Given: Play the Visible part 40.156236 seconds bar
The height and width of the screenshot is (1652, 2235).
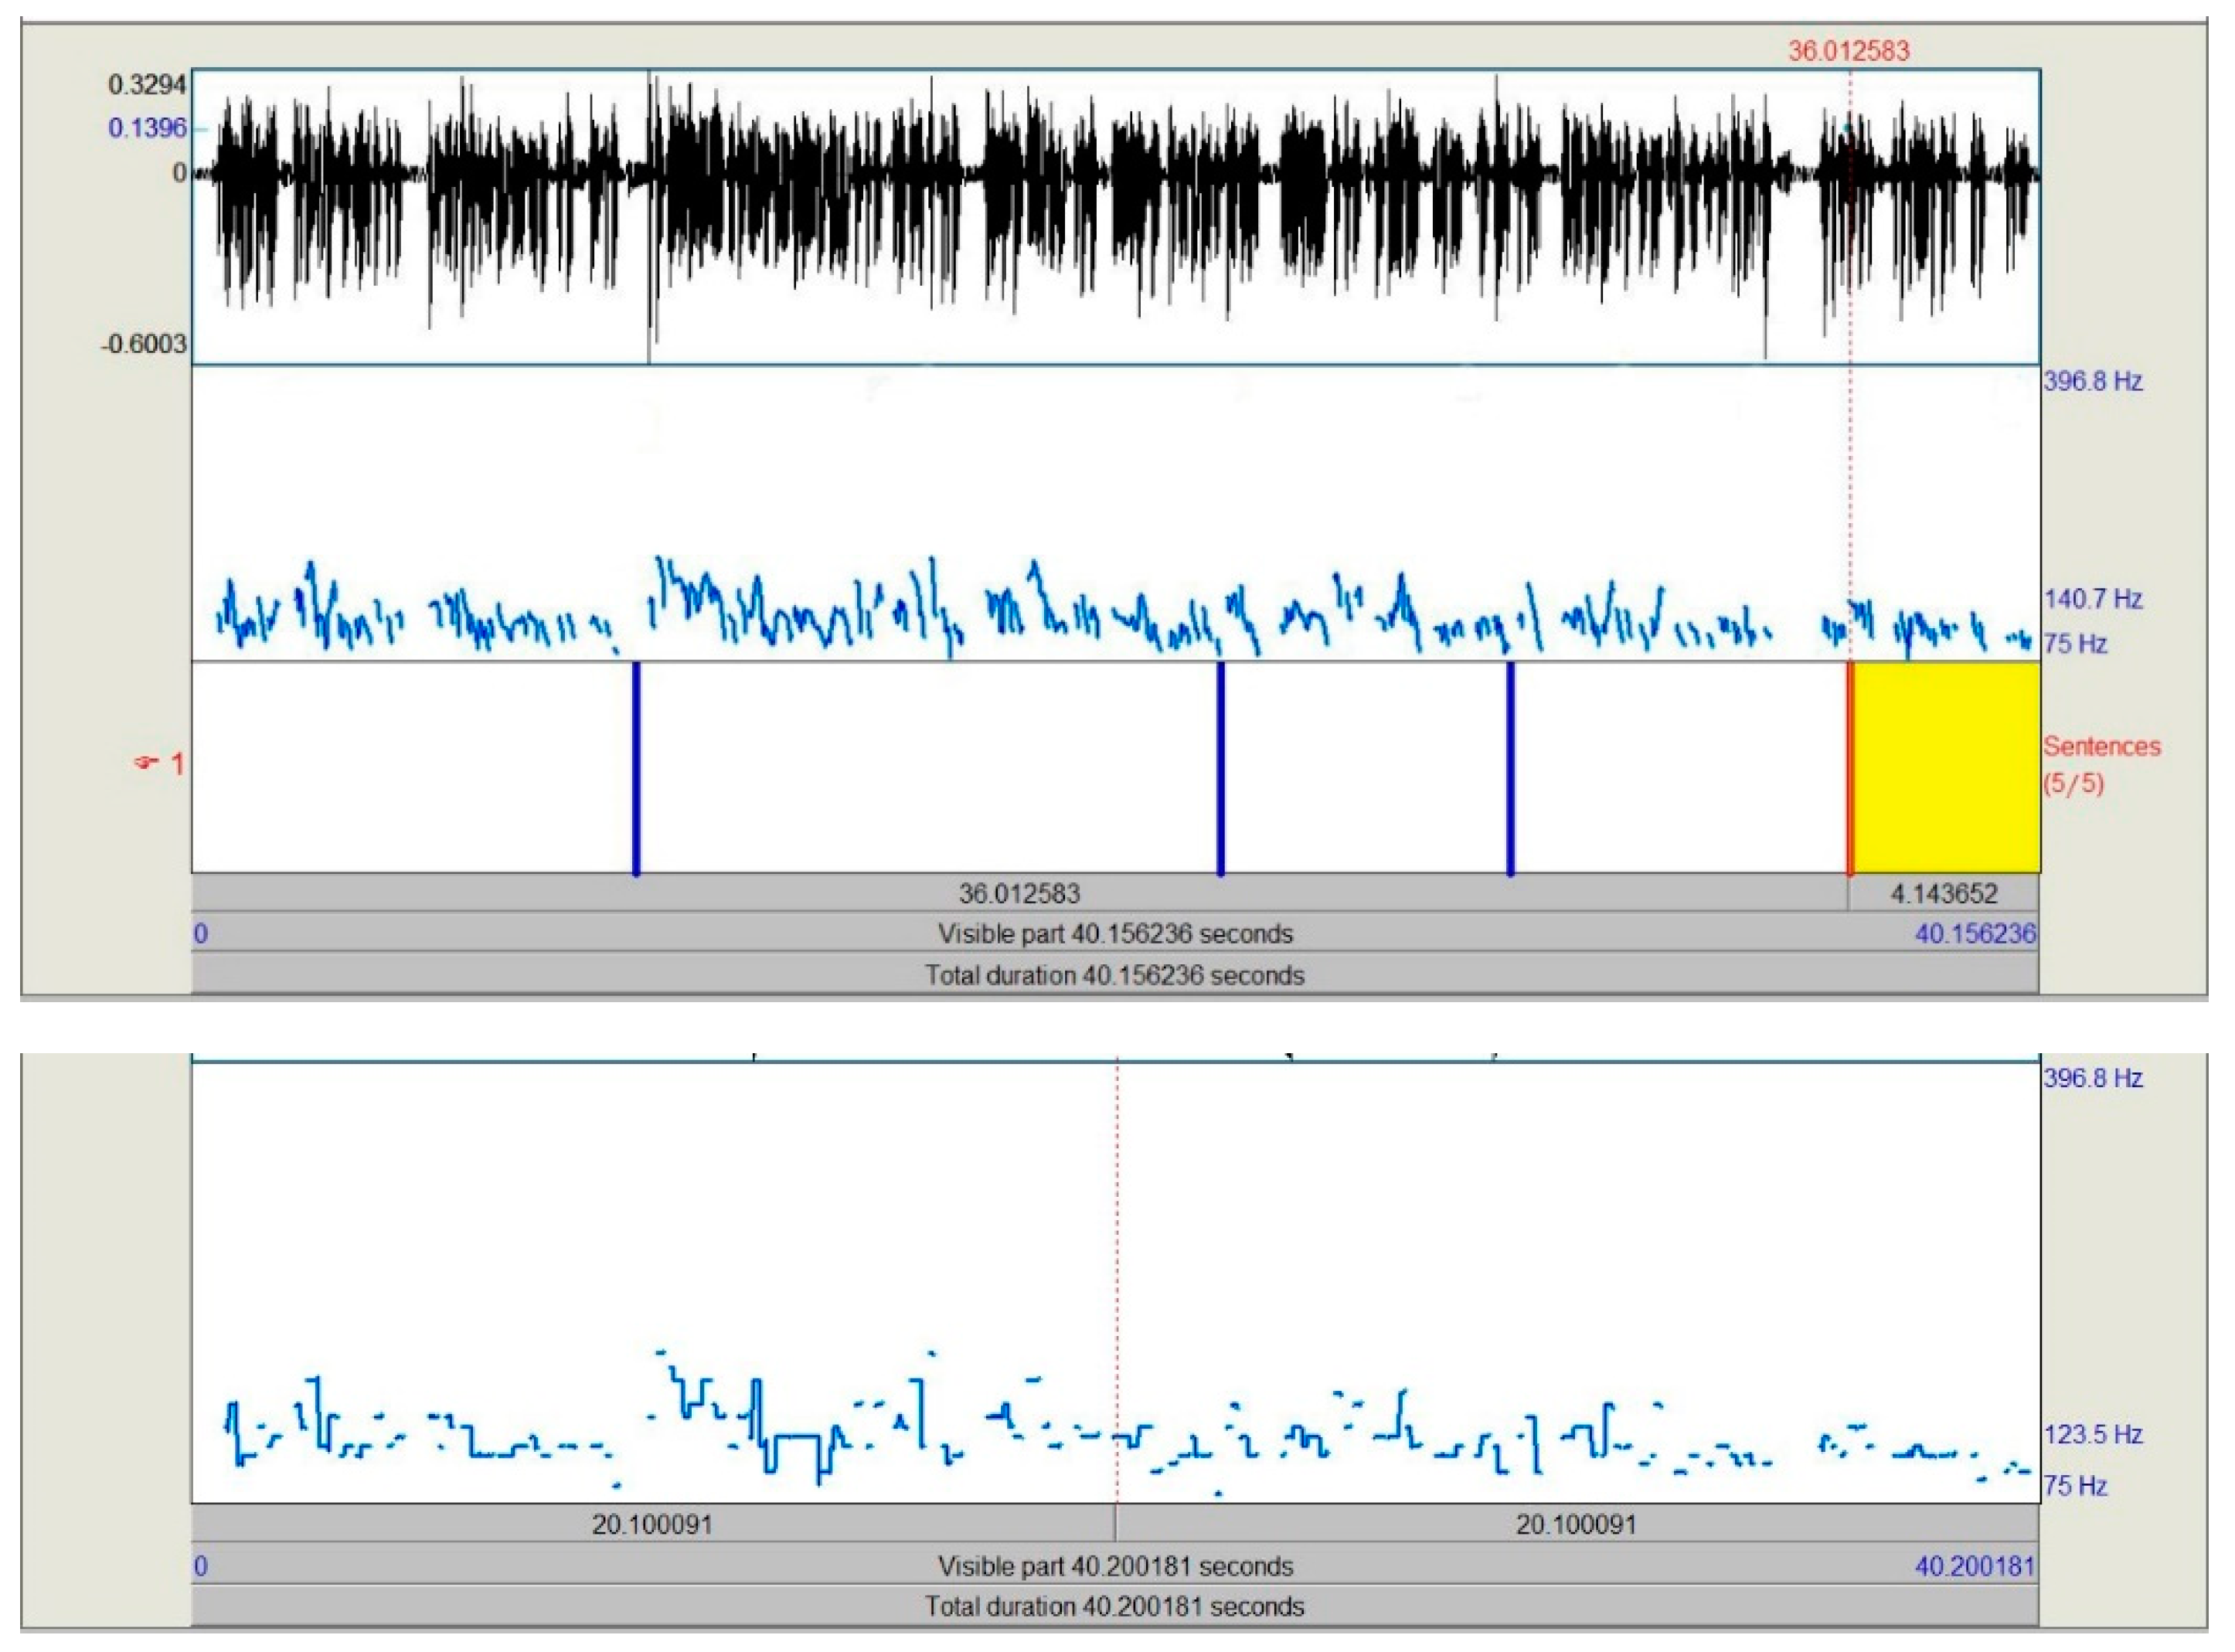Looking at the screenshot, I should click(x=1115, y=934).
